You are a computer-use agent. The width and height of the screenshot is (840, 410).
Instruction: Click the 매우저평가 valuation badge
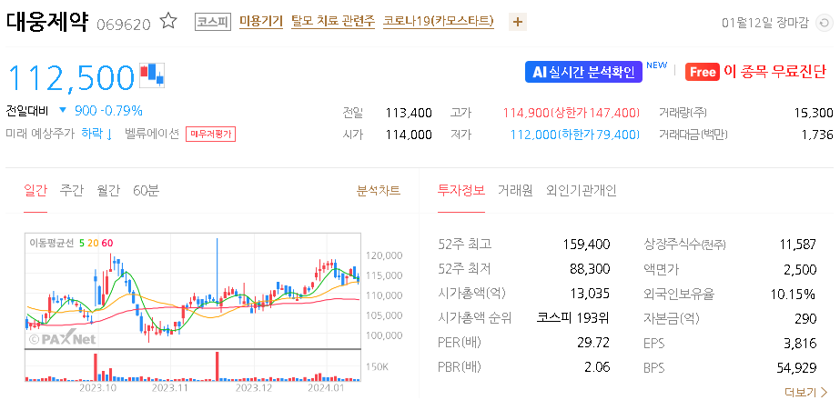tap(210, 134)
